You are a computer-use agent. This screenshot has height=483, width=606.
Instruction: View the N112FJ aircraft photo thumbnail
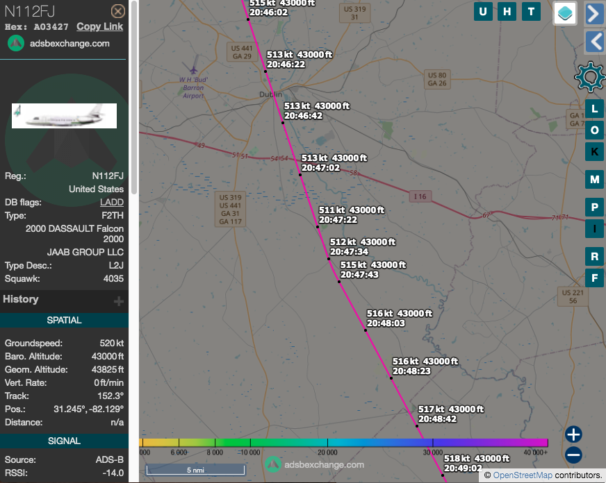(x=64, y=116)
